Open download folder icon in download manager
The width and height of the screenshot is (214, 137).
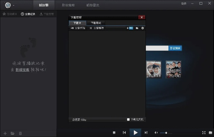coord(137,28)
